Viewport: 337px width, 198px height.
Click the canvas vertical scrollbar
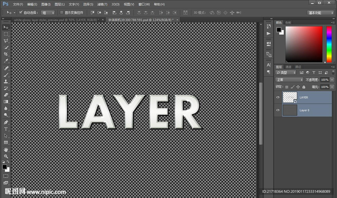pos(261,113)
